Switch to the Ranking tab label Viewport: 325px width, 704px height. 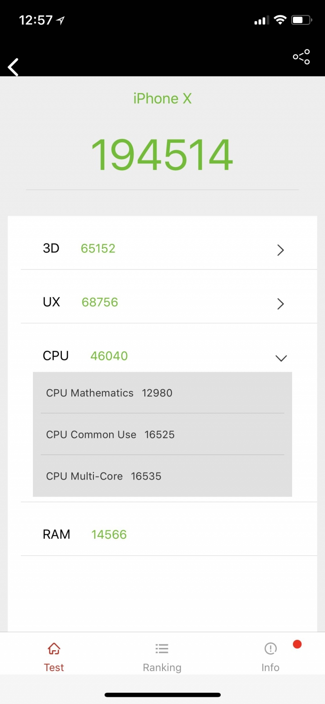click(x=162, y=667)
